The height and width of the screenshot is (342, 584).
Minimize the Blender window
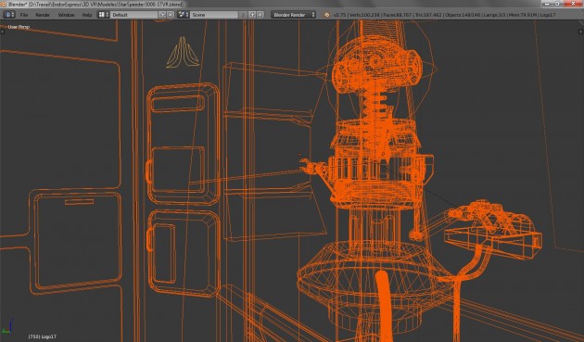coord(547,4)
